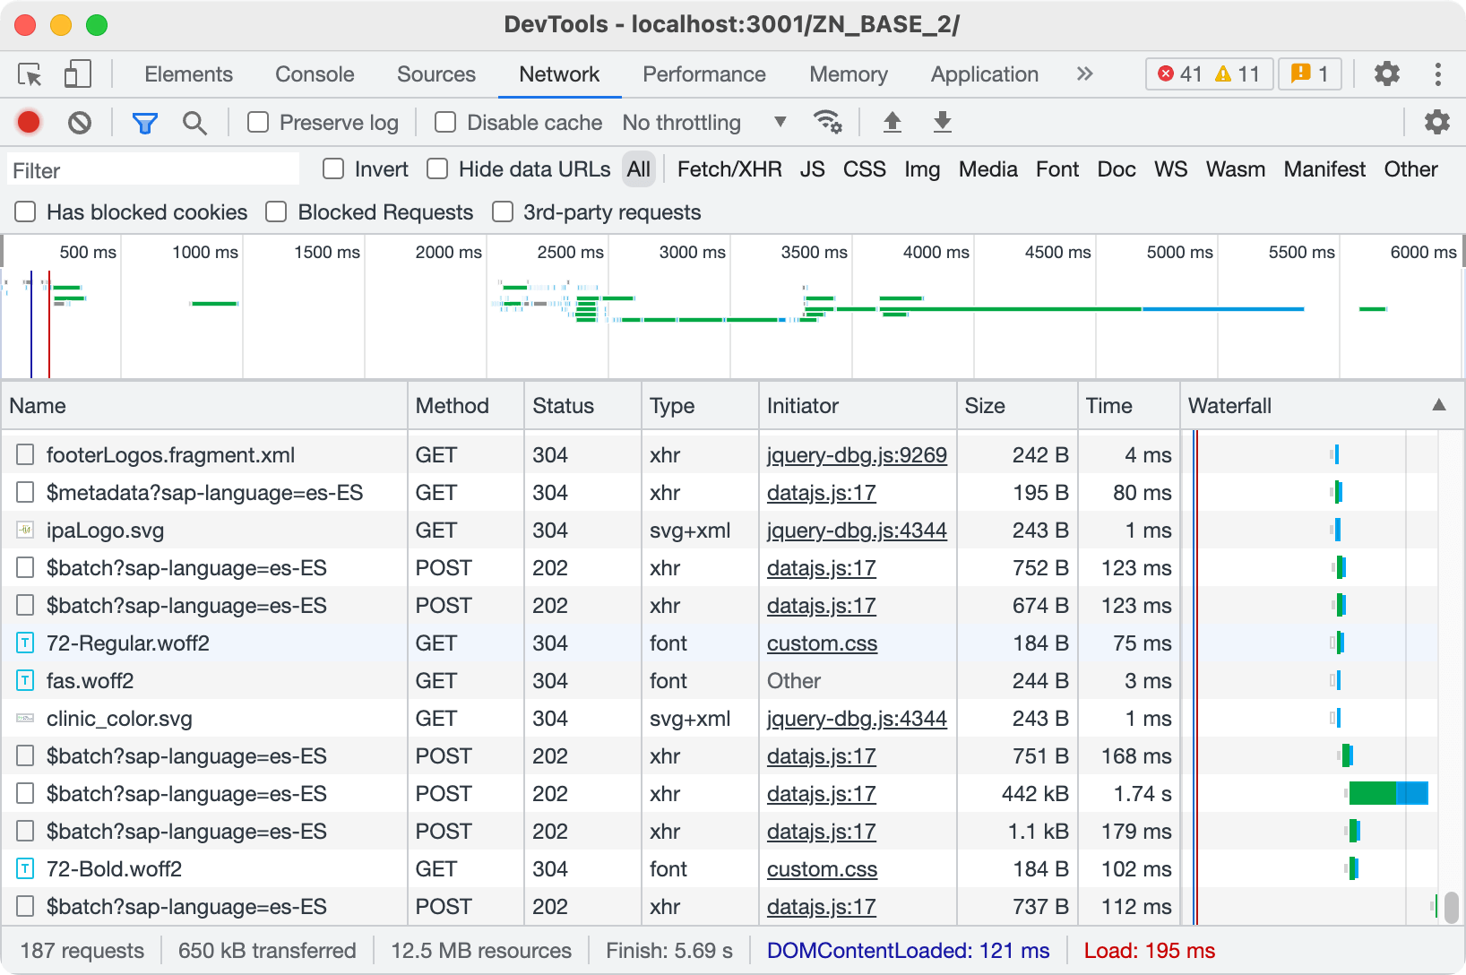Open network conditions Wi-Fi icon
This screenshot has height=975, width=1466.
826,122
